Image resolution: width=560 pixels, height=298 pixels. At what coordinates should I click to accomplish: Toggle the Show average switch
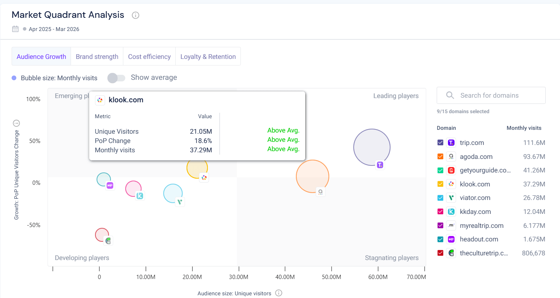pyautogui.click(x=116, y=78)
